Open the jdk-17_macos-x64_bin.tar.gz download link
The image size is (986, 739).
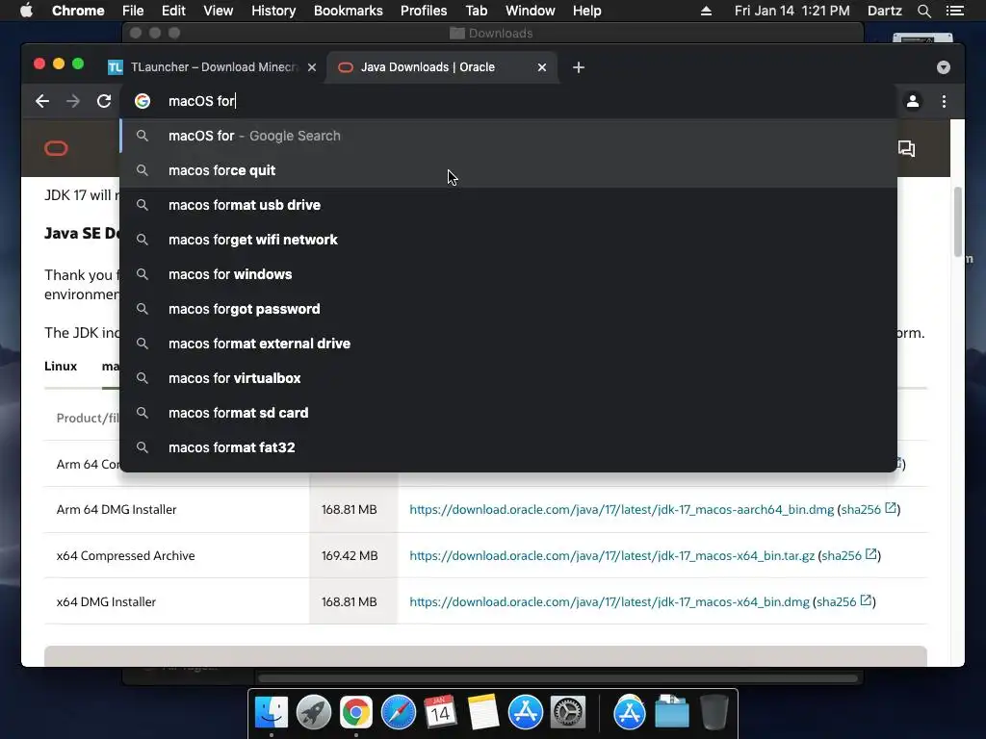(x=611, y=556)
